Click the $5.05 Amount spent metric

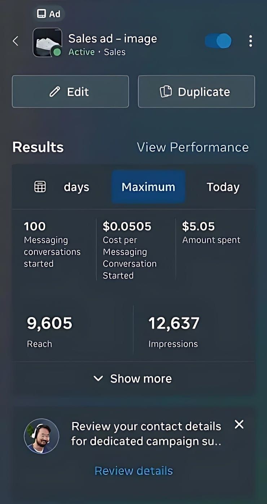(211, 232)
